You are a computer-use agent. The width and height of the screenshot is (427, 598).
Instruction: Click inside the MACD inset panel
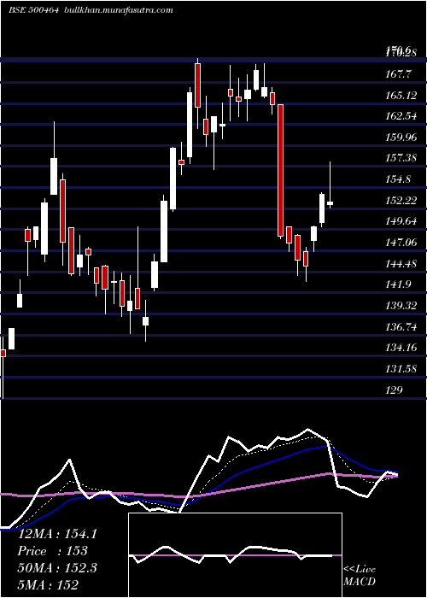point(235,555)
